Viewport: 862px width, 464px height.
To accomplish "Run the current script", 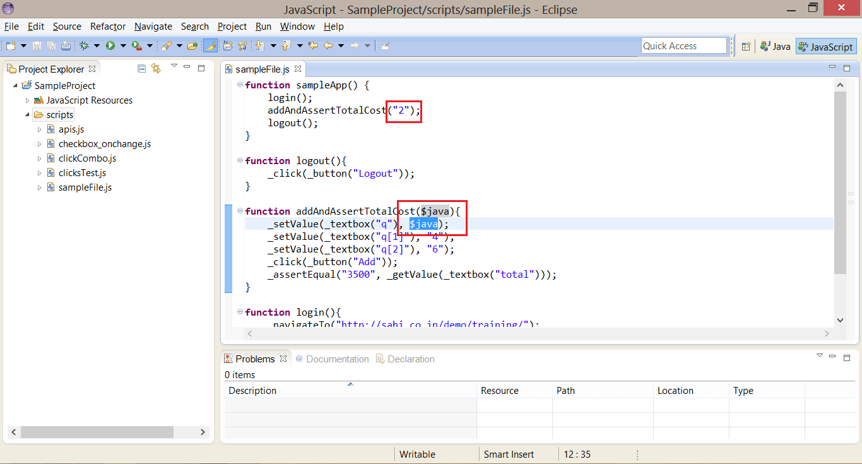I will 109,45.
